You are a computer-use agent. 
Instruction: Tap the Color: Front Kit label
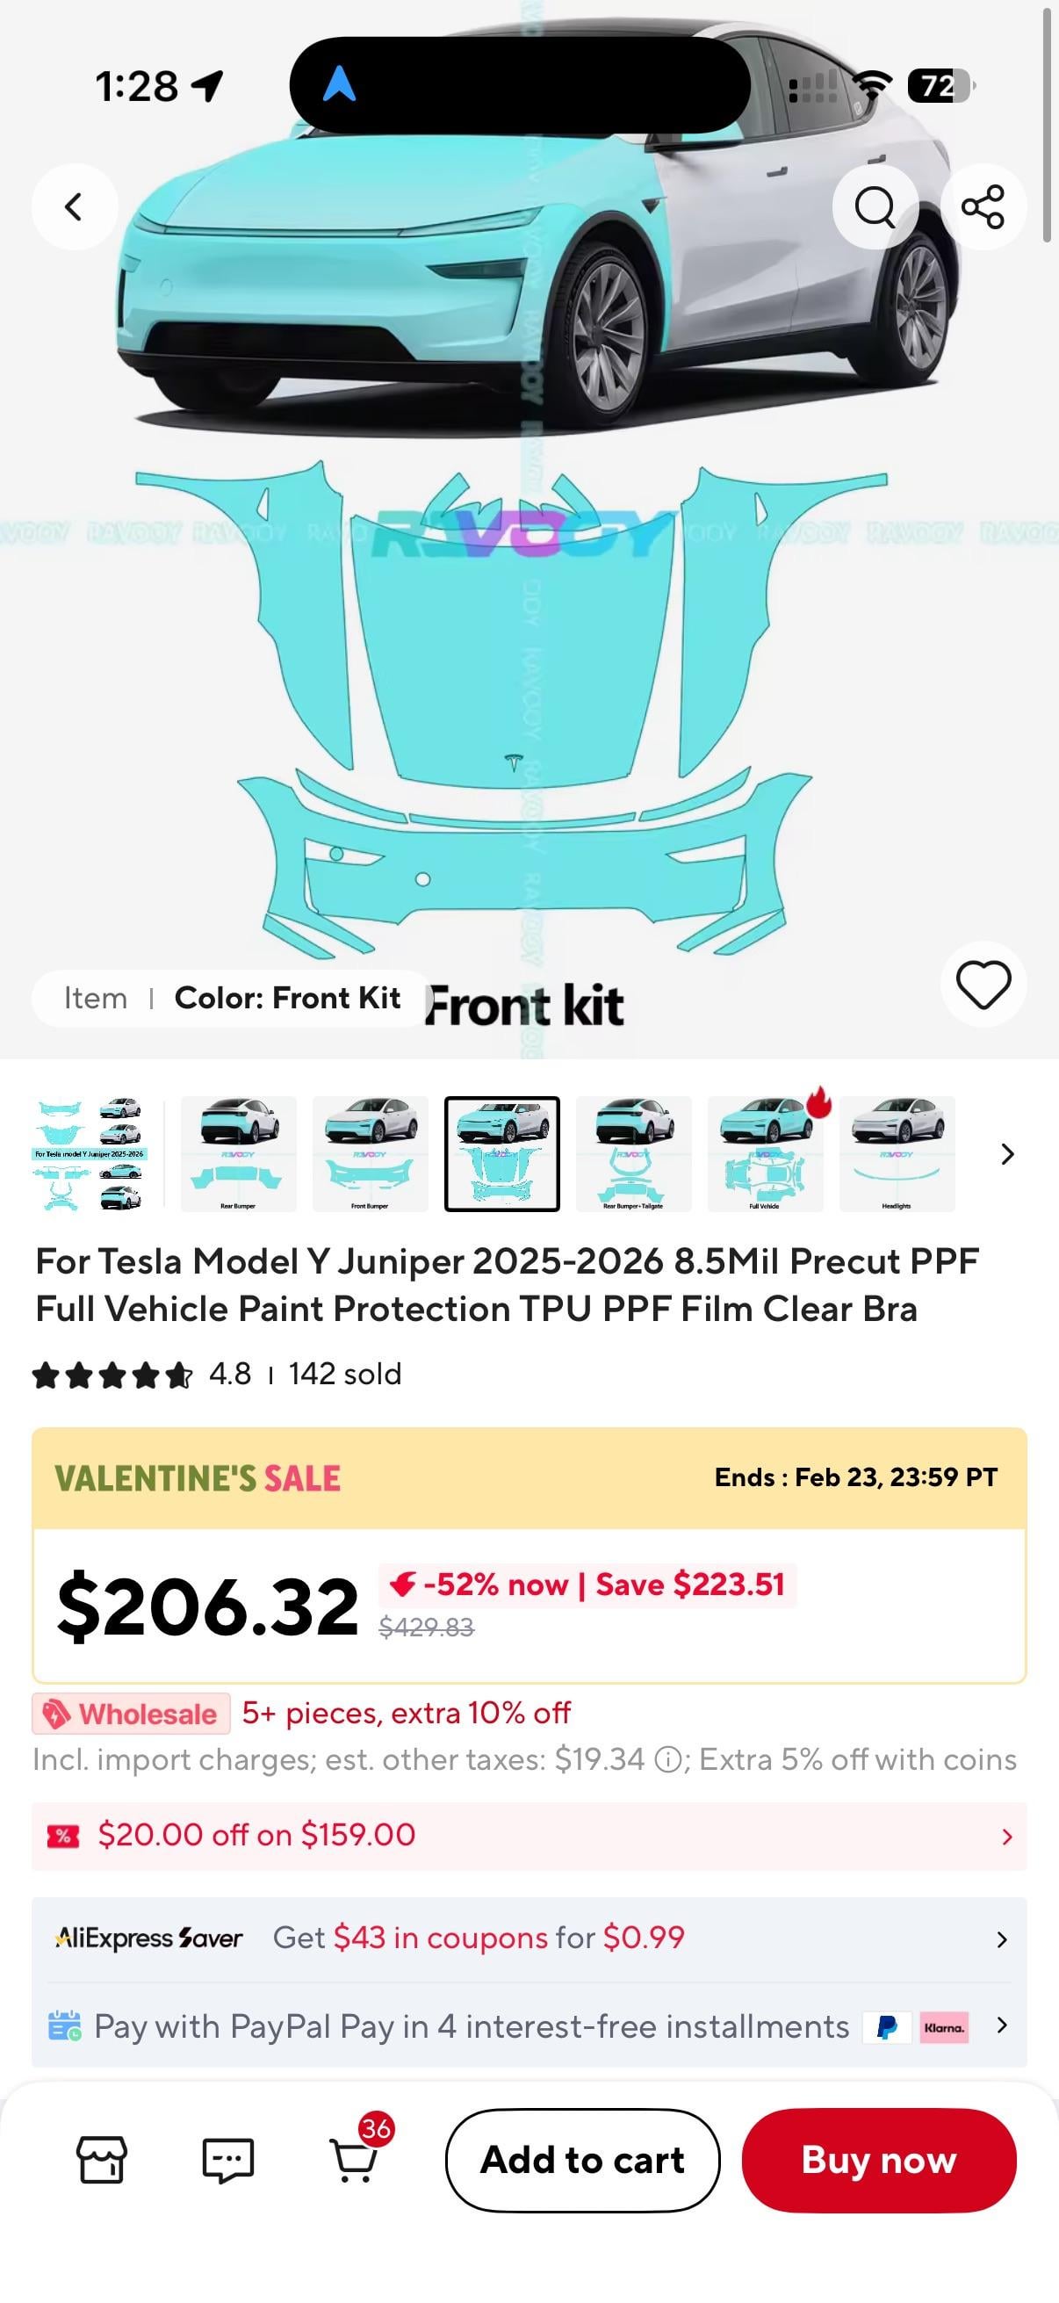click(287, 998)
